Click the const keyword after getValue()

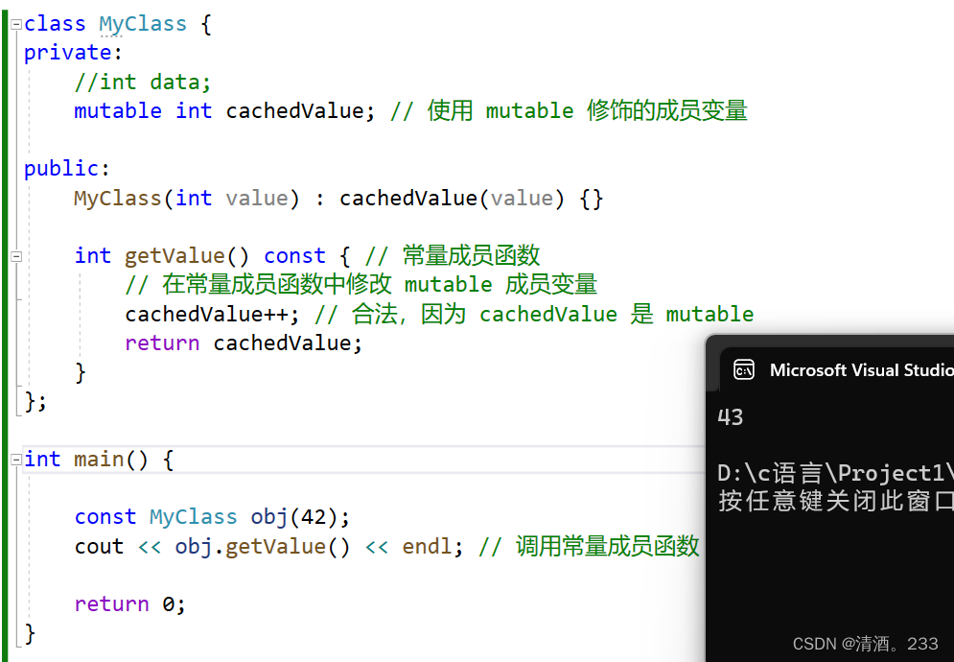pyautogui.click(x=293, y=255)
